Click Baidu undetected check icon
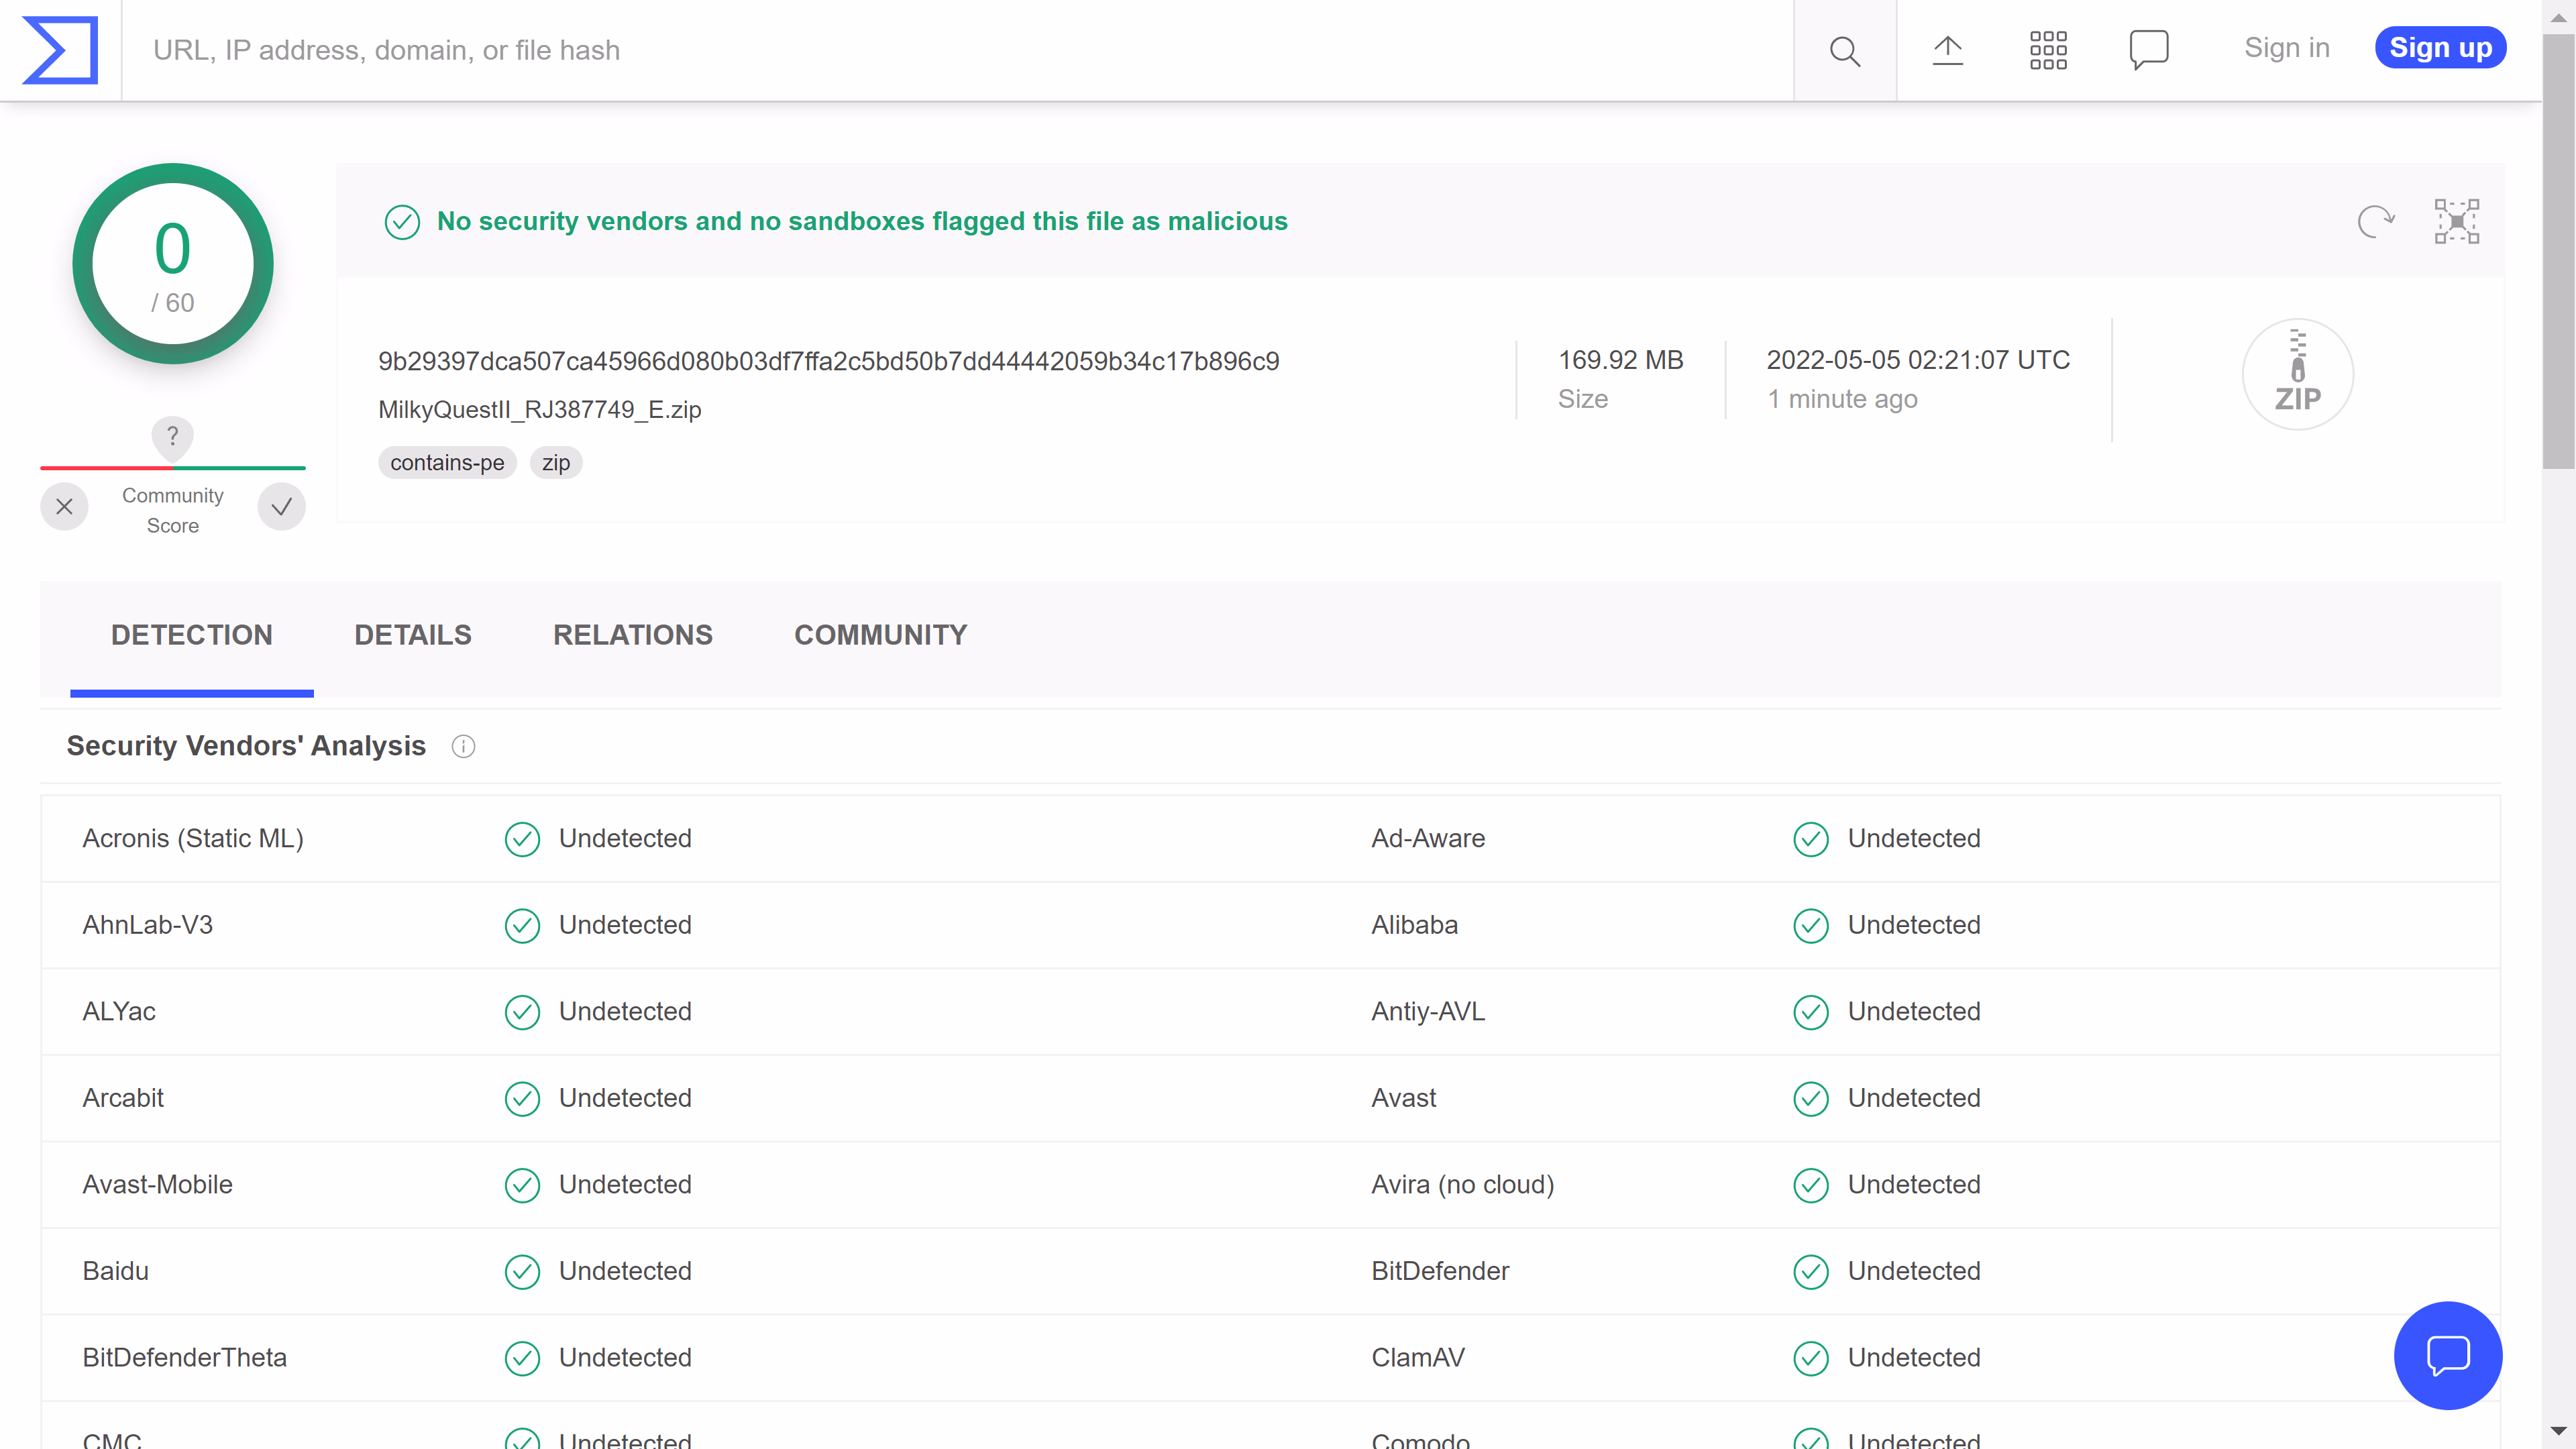 [x=522, y=1272]
